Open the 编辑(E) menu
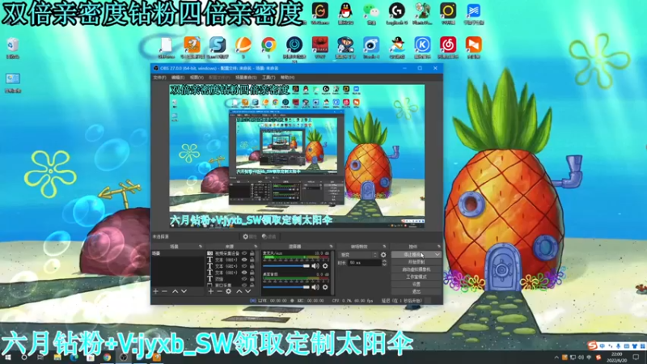This screenshot has height=364, width=647. [178, 78]
